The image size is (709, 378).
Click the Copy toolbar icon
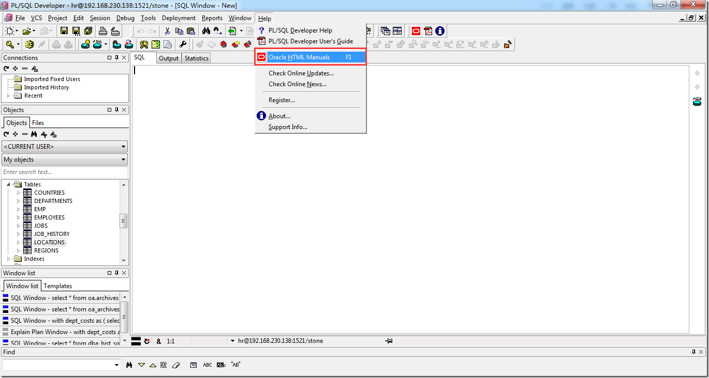[179, 31]
